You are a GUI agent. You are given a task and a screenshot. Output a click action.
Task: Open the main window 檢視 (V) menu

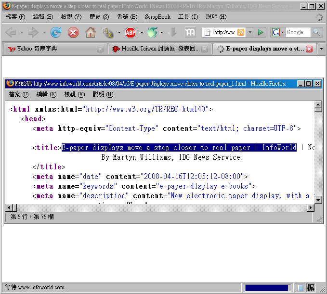[x=71, y=17]
